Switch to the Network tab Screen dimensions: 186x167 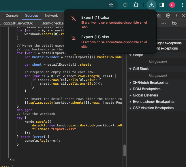51,16
